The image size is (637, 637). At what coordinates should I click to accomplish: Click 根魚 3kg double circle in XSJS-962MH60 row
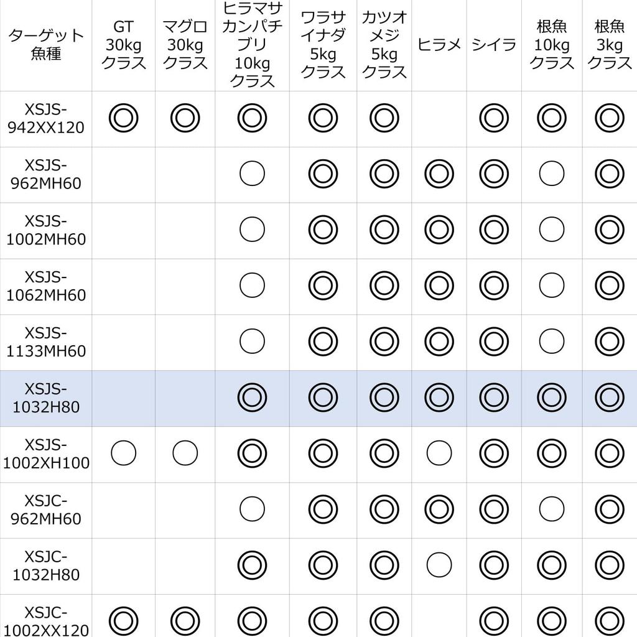[x=609, y=174]
